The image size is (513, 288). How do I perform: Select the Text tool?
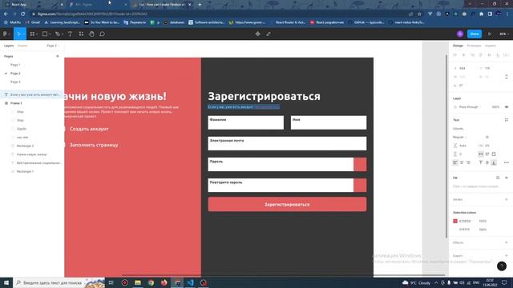click(x=70, y=34)
